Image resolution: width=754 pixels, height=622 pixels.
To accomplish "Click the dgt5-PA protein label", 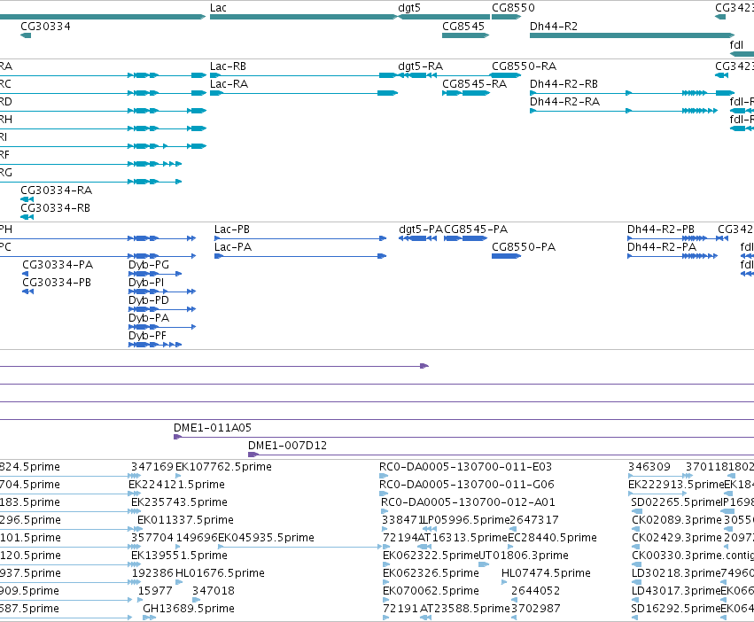I will [x=420, y=229].
